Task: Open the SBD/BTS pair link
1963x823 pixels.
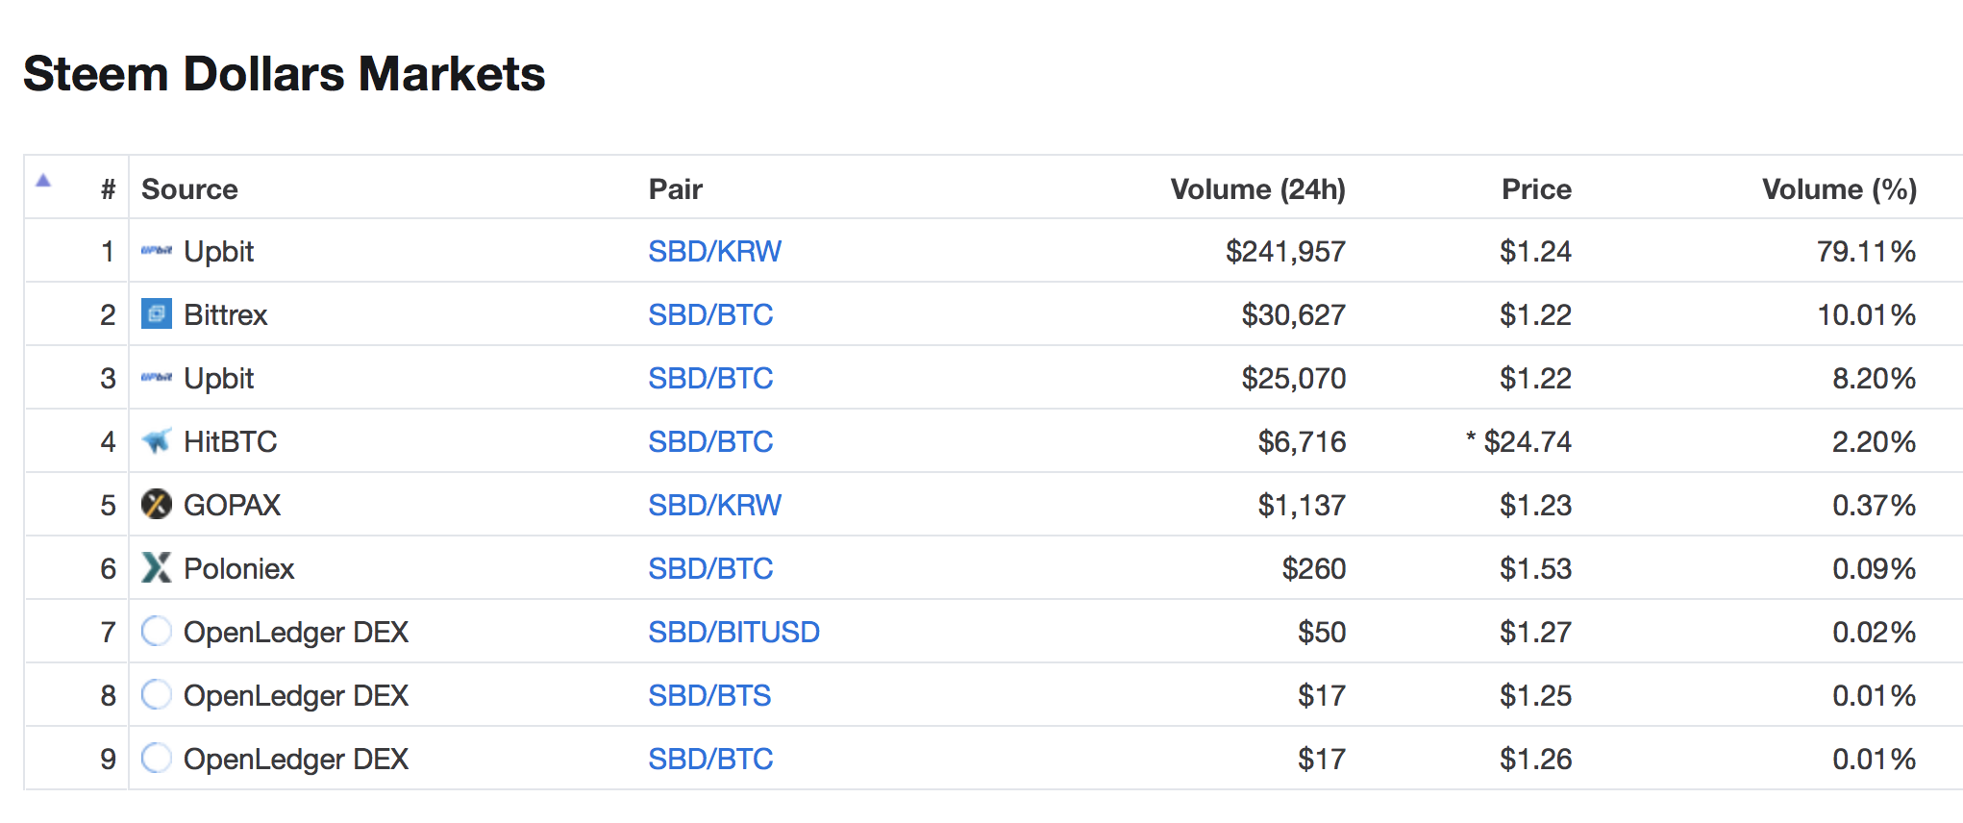Action: pyautogui.click(x=709, y=695)
